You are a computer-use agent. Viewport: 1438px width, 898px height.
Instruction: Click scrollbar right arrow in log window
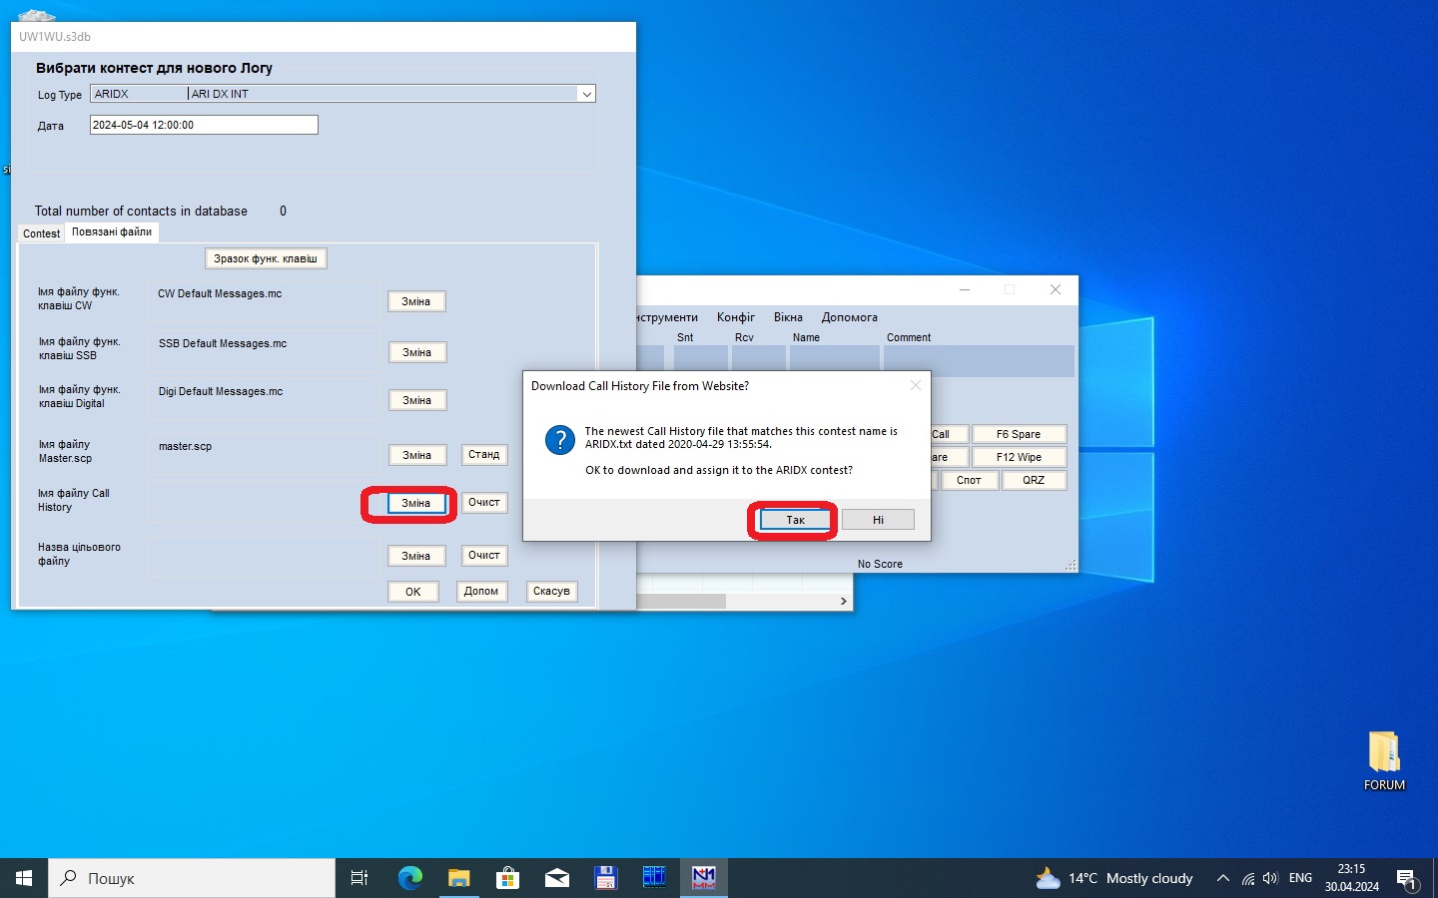point(844,601)
